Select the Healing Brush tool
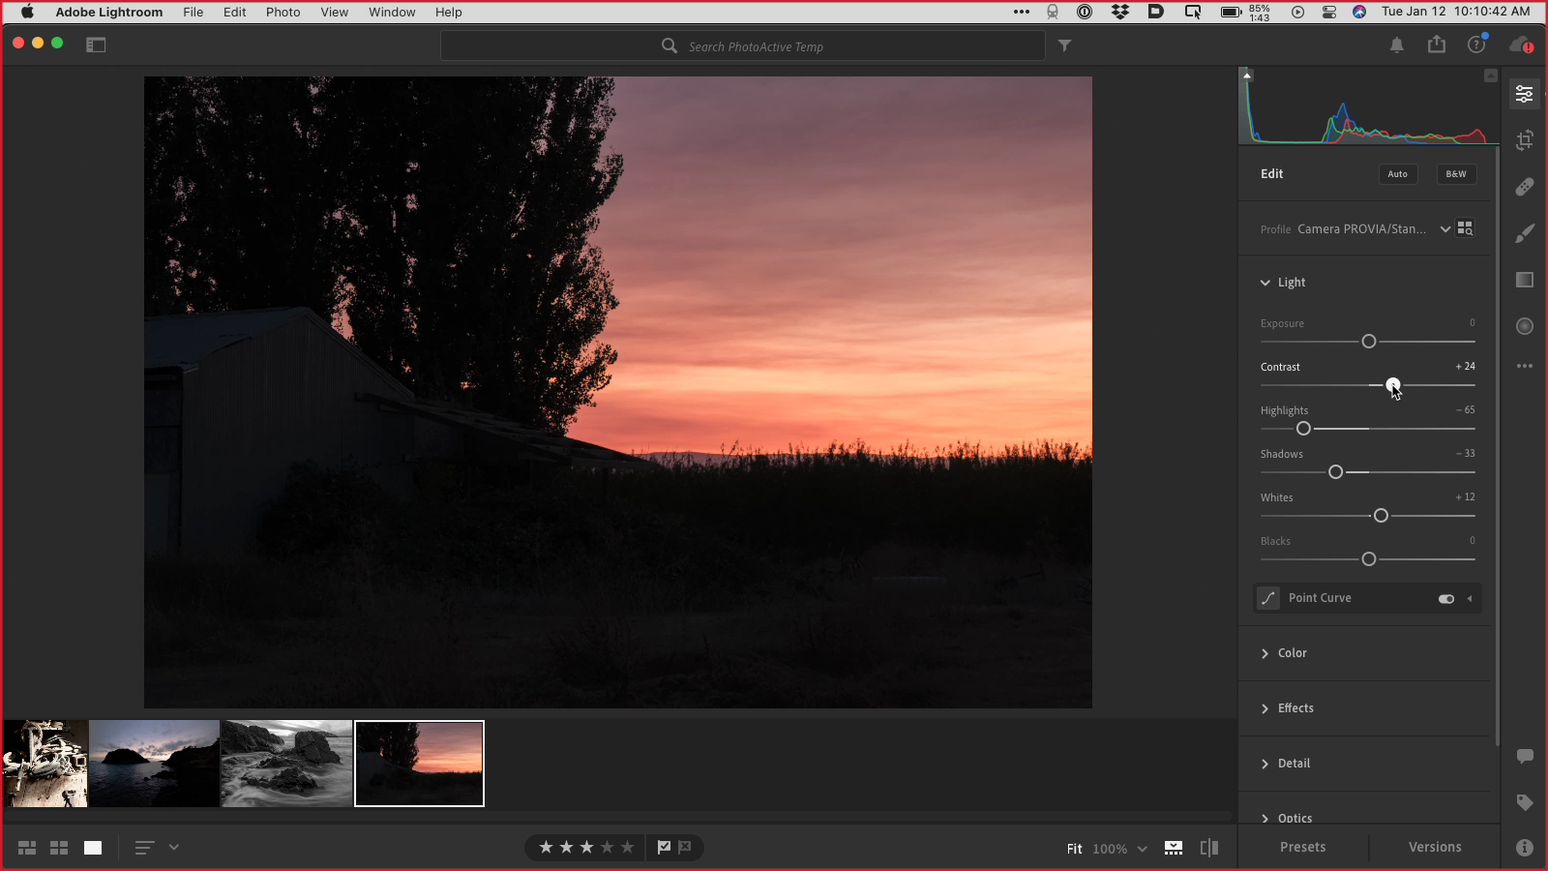 (1525, 187)
